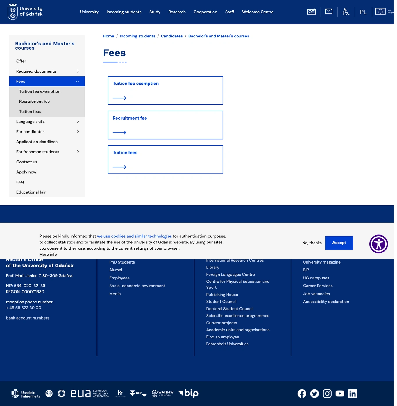Switch language to PL
The width and height of the screenshot is (397, 406).
pos(363,12)
